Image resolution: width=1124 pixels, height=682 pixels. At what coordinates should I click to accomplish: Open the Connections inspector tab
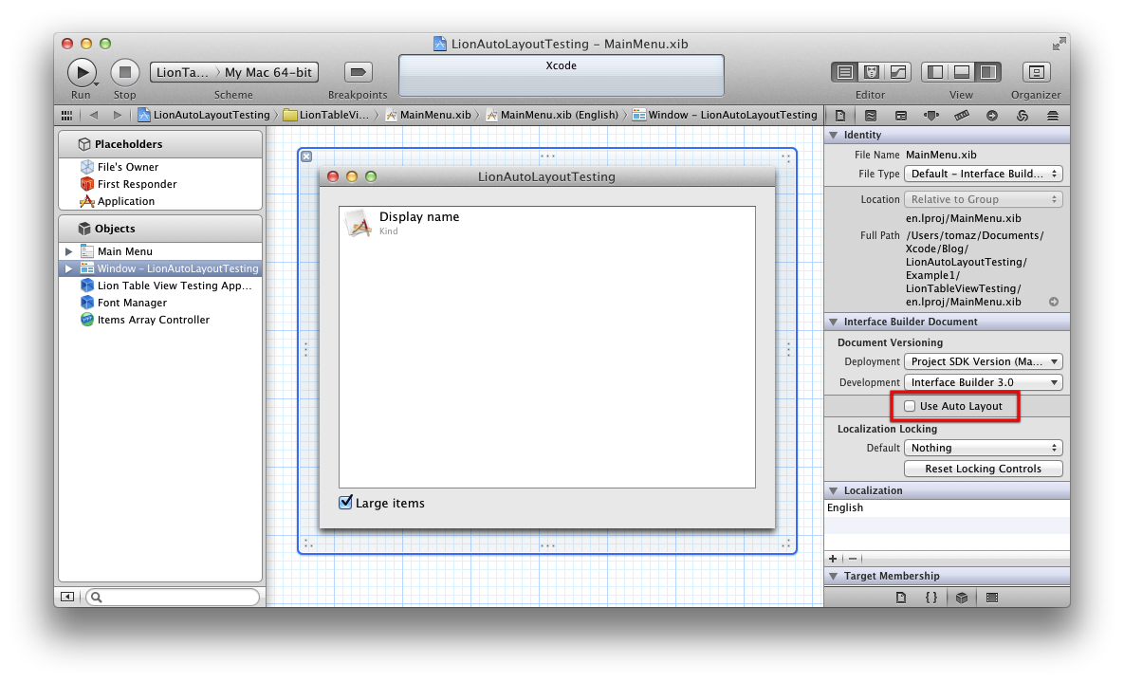click(x=992, y=116)
